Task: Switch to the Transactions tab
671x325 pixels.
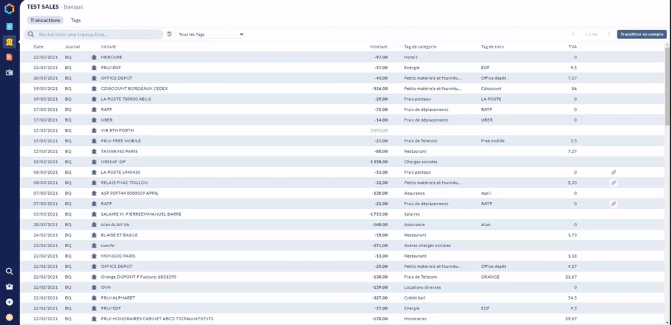Action: [x=45, y=20]
